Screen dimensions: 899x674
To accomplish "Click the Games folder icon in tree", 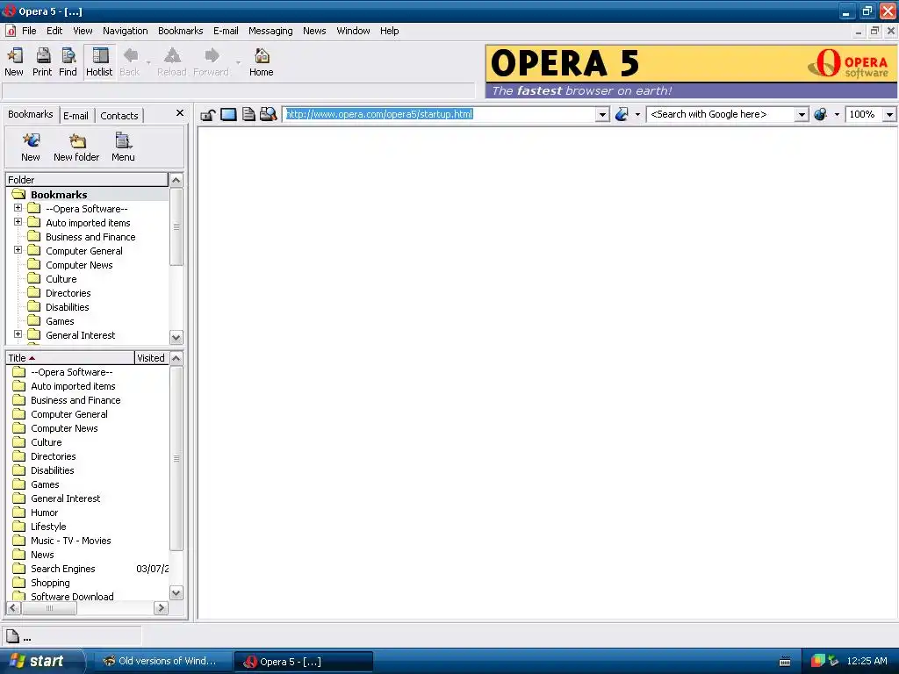I will click(x=34, y=321).
